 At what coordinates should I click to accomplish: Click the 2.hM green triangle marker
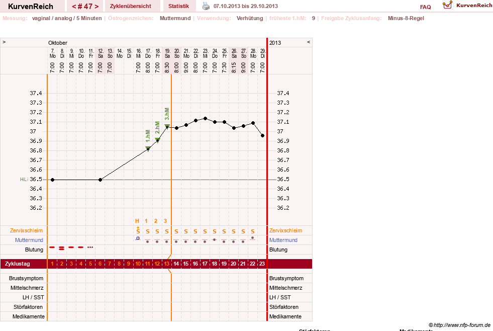[157, 140]
